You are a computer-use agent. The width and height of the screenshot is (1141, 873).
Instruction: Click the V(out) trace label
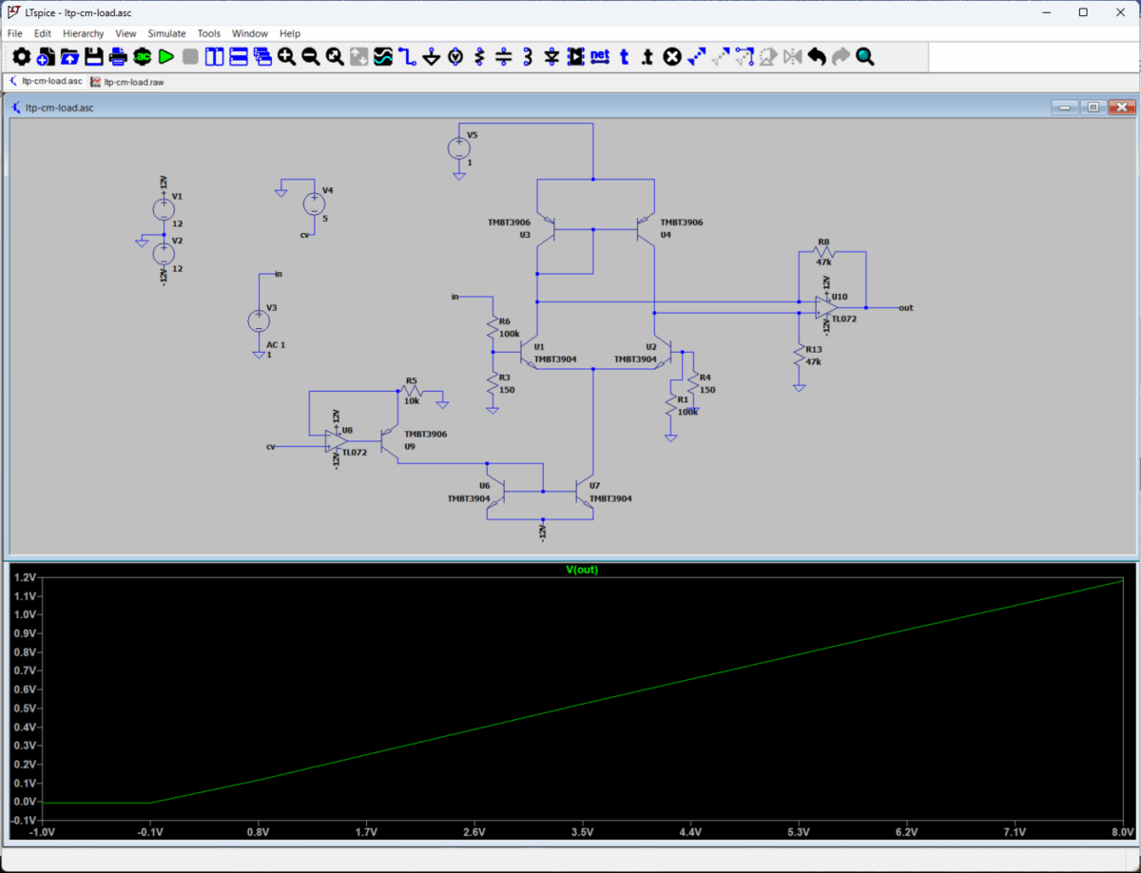click(x=582, y=570)
